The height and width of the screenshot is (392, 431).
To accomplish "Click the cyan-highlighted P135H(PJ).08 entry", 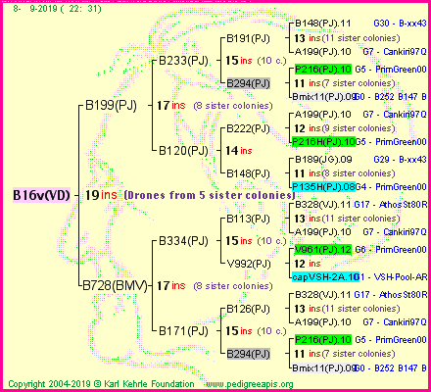I will [323, 187].
